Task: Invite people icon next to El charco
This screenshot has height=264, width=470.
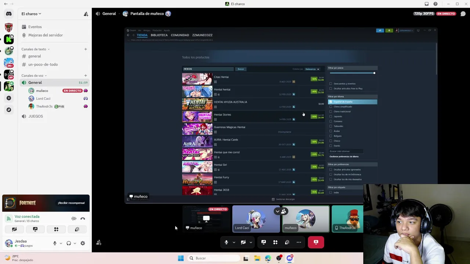Action: pos(86,14)
